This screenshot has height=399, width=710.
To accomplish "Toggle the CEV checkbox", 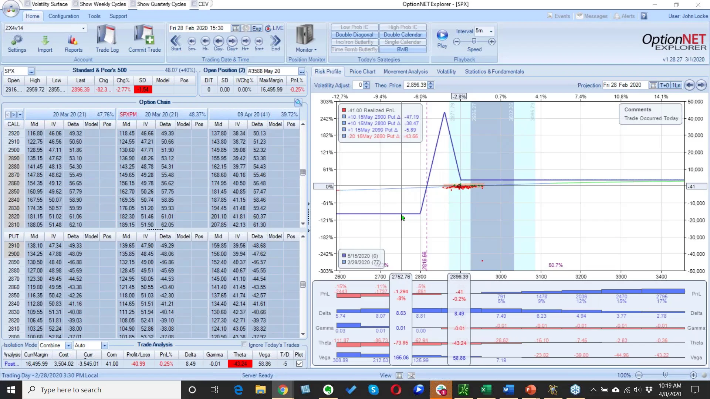I will 194,4.
